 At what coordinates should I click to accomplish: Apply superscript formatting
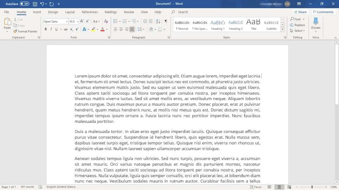point(77,29)
